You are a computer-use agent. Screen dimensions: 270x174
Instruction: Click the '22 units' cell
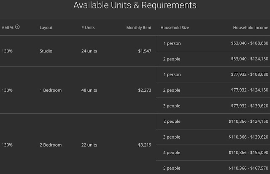[x=89, y=145]
